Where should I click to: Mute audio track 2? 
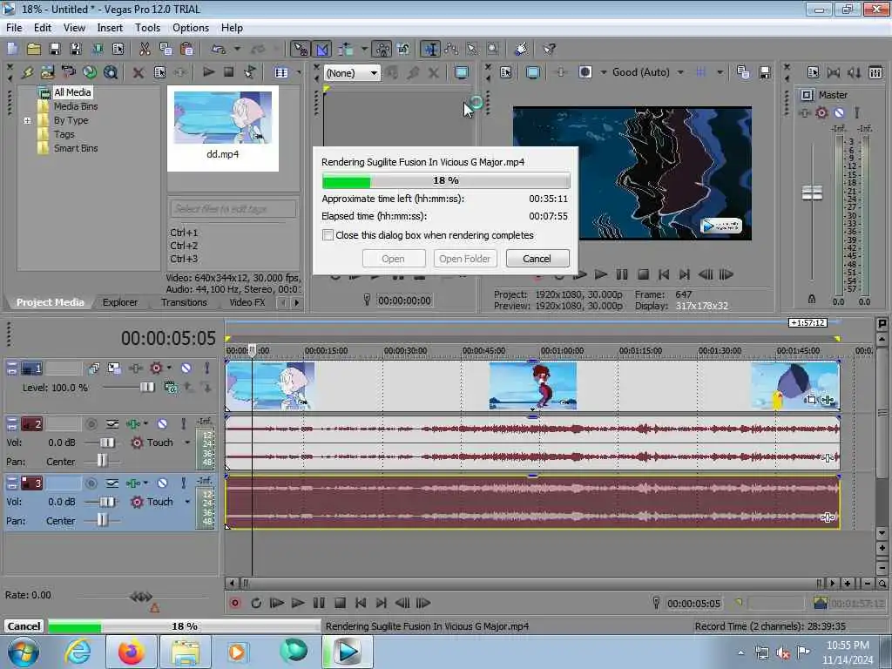click(162, 424)
